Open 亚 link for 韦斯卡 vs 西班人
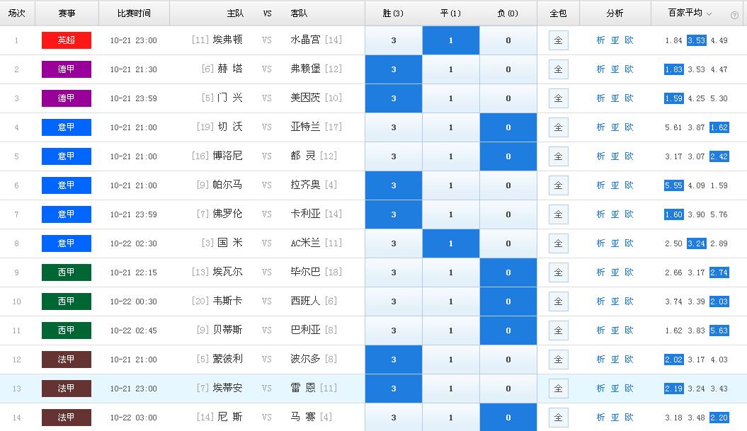Image resolution: width=747 pixels, height=431 pixels. [615, 301]
